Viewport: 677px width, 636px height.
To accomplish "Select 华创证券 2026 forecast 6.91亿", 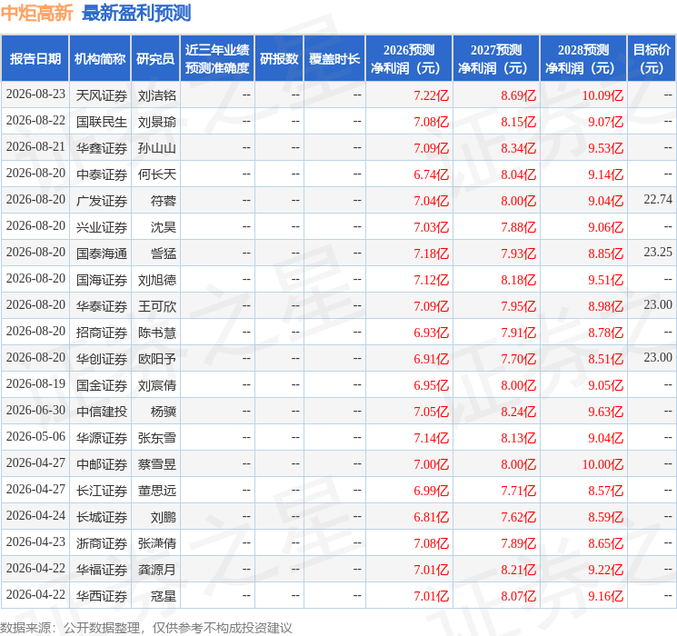I will click(432, 359).
